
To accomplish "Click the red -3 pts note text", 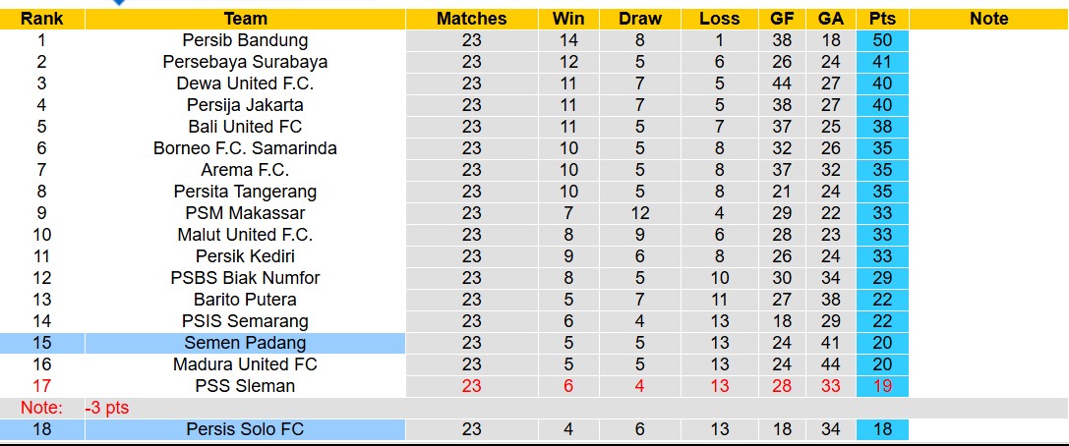I will pos(106,408).
